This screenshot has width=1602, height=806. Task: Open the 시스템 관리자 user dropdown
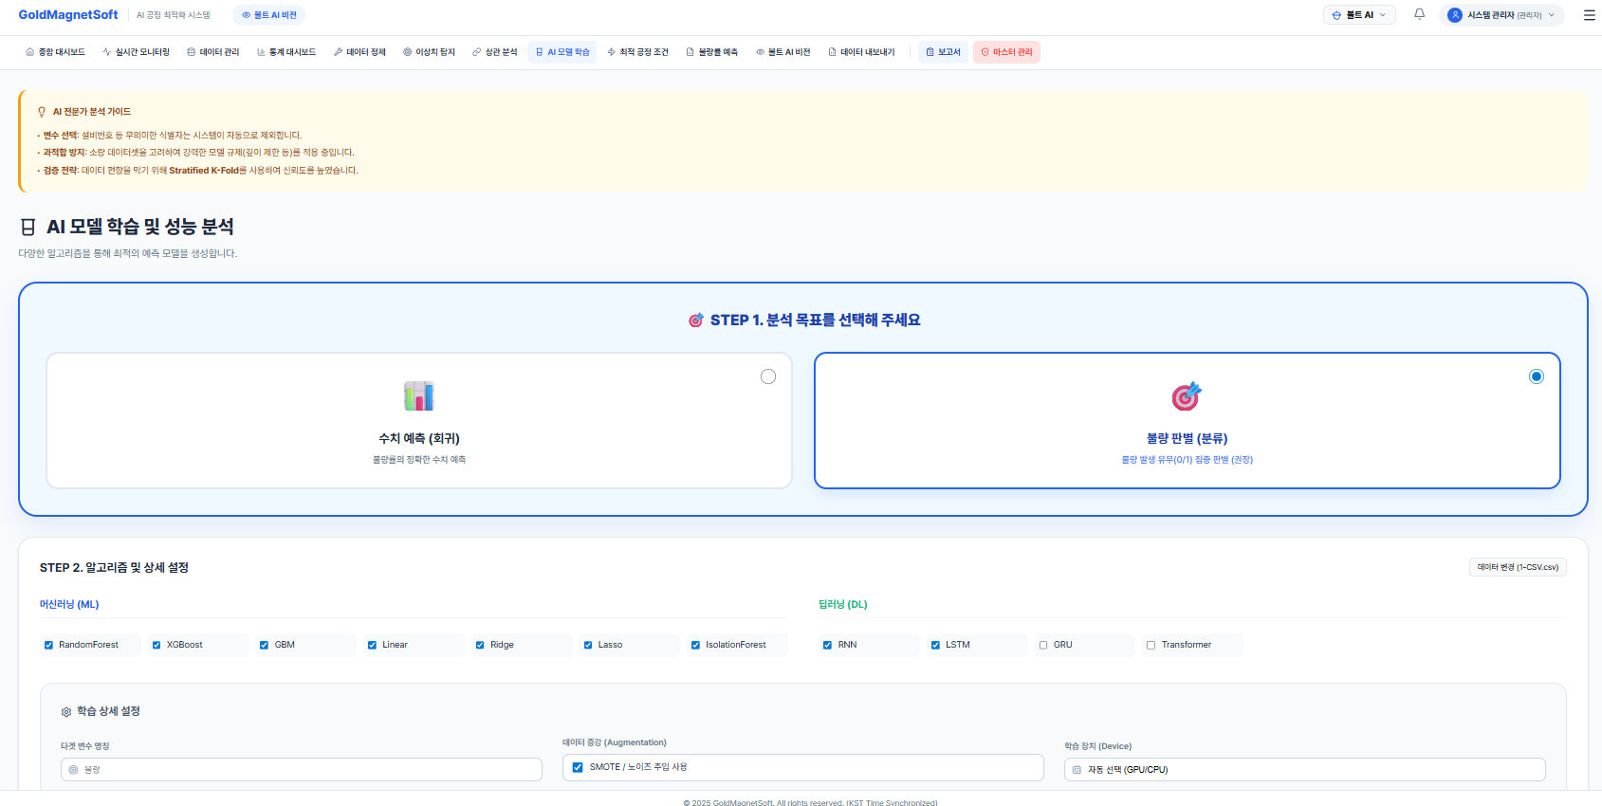click(1502, 15)
